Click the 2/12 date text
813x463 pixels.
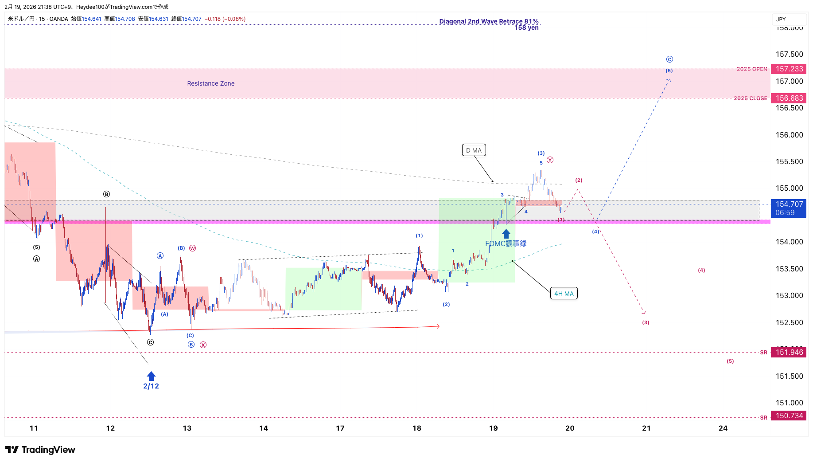pos(151,386)
